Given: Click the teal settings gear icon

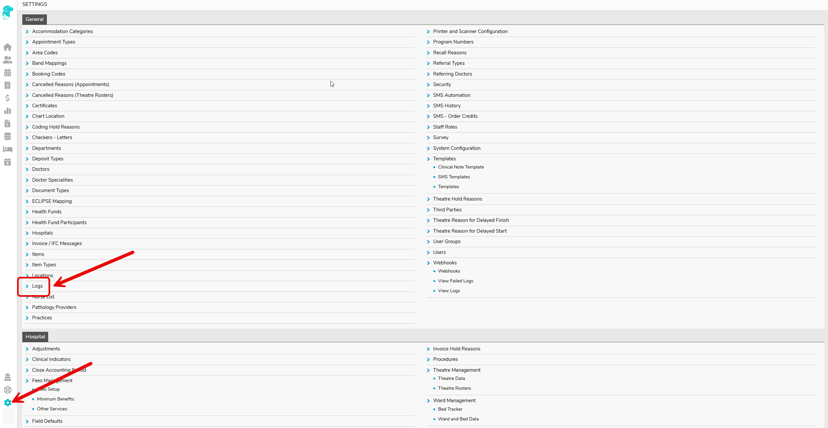Looking at the screenshot, I should point(8,402).
